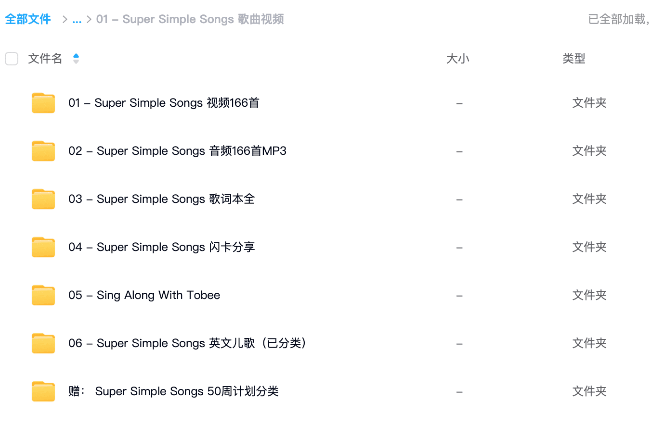Open '01 – Super Simple Songs 歌曲视频' breadcrumb
The image size is (651, 425).
pyautogui.click(x=190, y=19)
